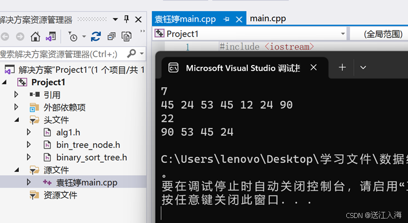Click console output line '90 53 45 24'
Screen dimensions: 408x223
197,132
